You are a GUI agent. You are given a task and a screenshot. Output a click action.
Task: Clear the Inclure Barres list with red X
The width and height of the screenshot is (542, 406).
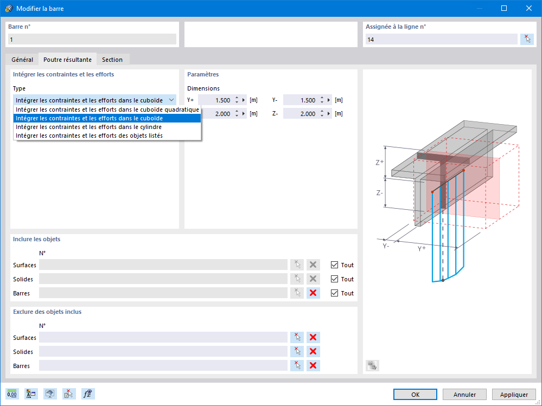(x=313, y=293)
